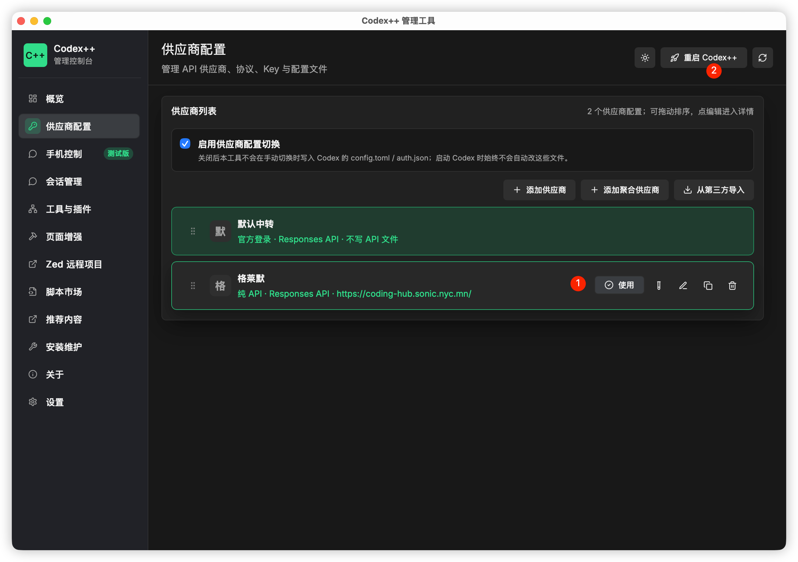The image size is (798, 562).
Task: Click the 格莱默 provider name
Action: pyautogui.click(x=251, y=279)
